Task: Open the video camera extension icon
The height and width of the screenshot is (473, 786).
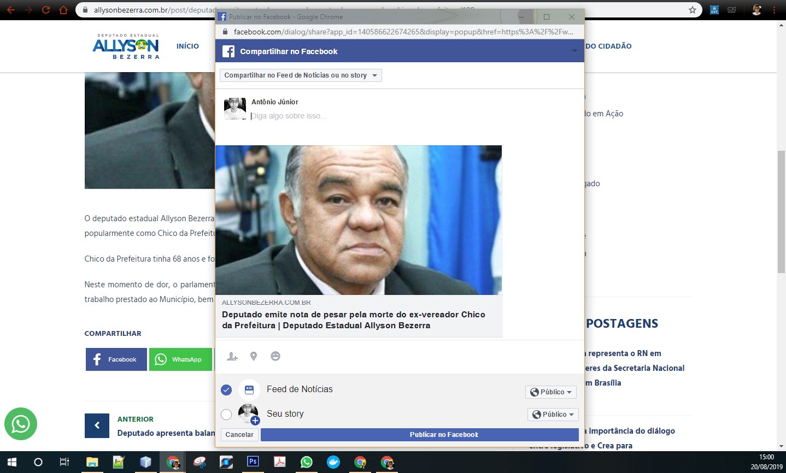Action: click(732, 10)
